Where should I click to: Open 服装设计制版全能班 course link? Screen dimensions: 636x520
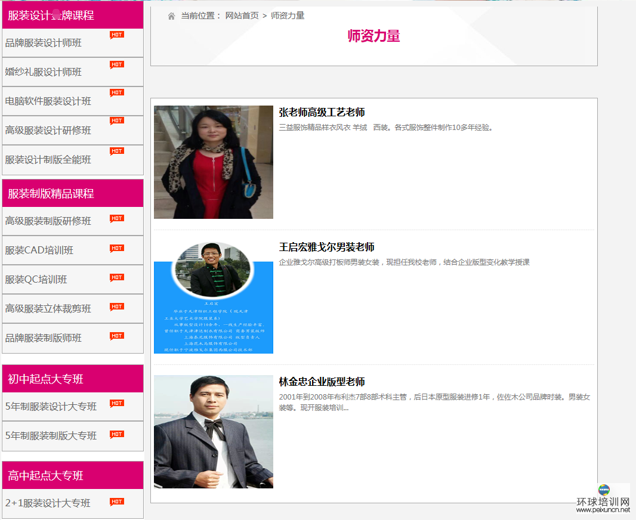pos(48,160)
